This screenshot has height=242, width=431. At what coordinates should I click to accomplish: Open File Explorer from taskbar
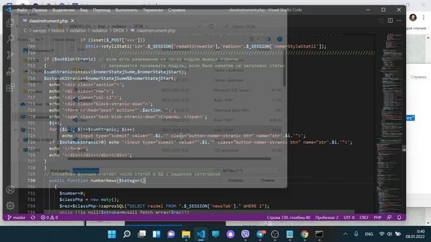tap(186, 234)
